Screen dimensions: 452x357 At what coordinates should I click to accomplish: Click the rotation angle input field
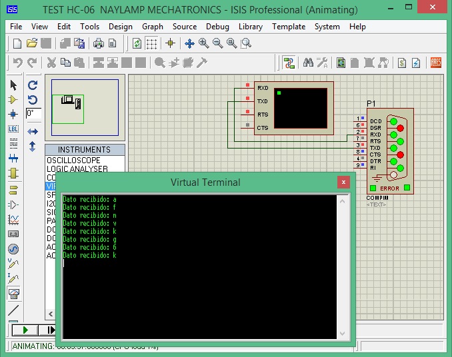coord(33,113)
